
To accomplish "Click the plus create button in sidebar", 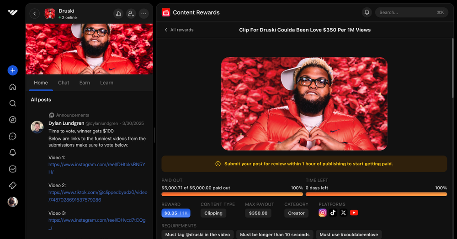I will (13, 70).
